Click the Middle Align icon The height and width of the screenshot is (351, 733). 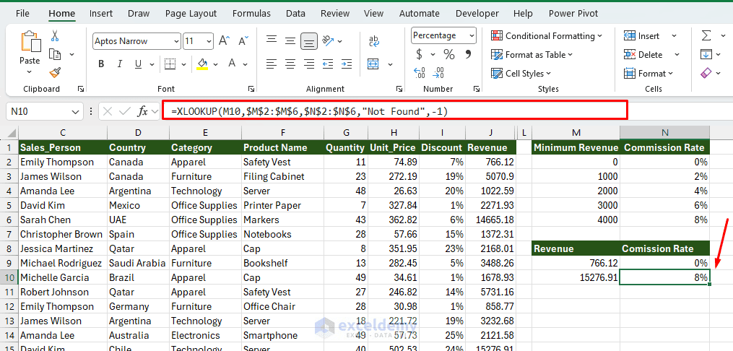coord(290,40)
